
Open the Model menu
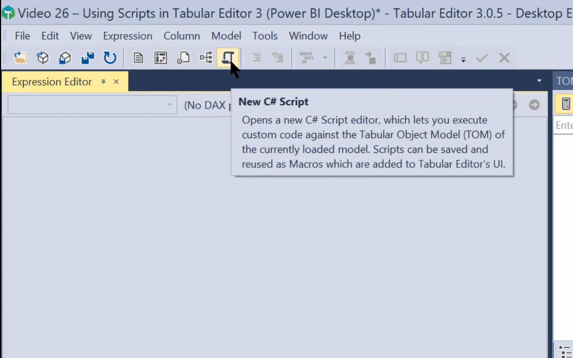226,36
